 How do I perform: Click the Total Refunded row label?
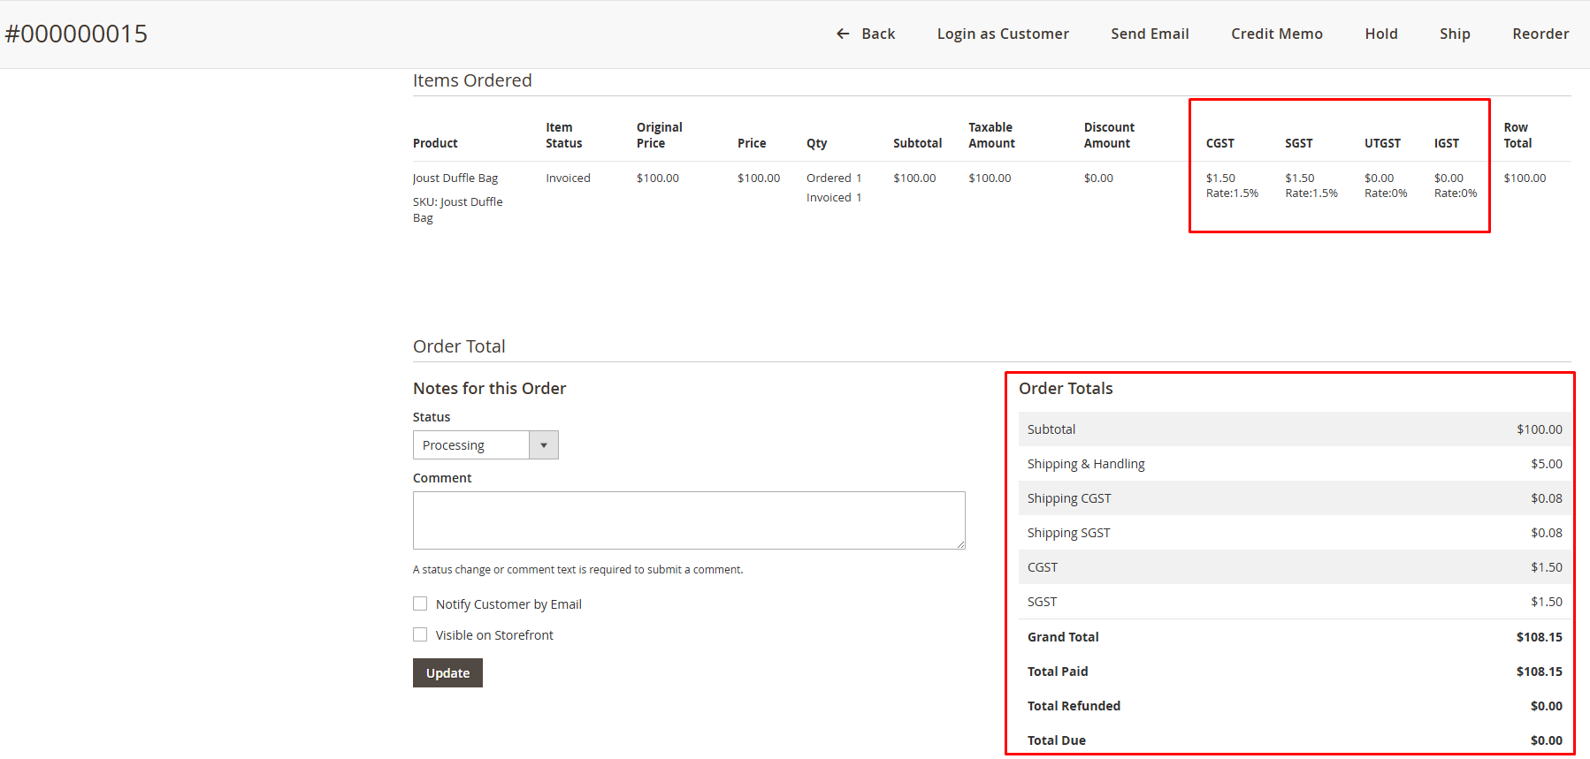click(1074, 706)
